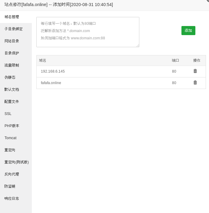Screen dimensions: 209x213
Task: Click the 站点修改[fafafa.online] dialog title
Action: (x=58, y=5)
